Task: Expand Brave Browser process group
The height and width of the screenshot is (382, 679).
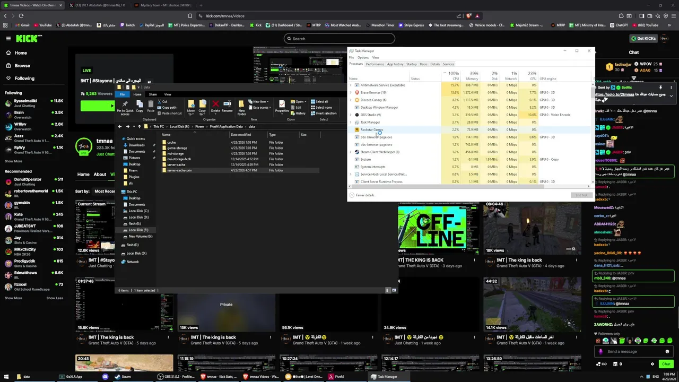Action: click(x=350, y=92)
